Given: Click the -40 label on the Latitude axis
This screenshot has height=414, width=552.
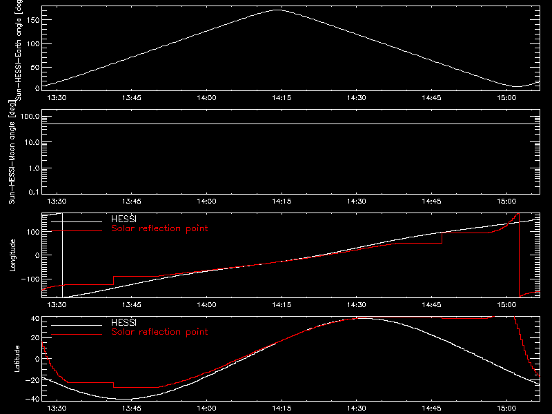Looking at the screenshot, I should (32, 399).
